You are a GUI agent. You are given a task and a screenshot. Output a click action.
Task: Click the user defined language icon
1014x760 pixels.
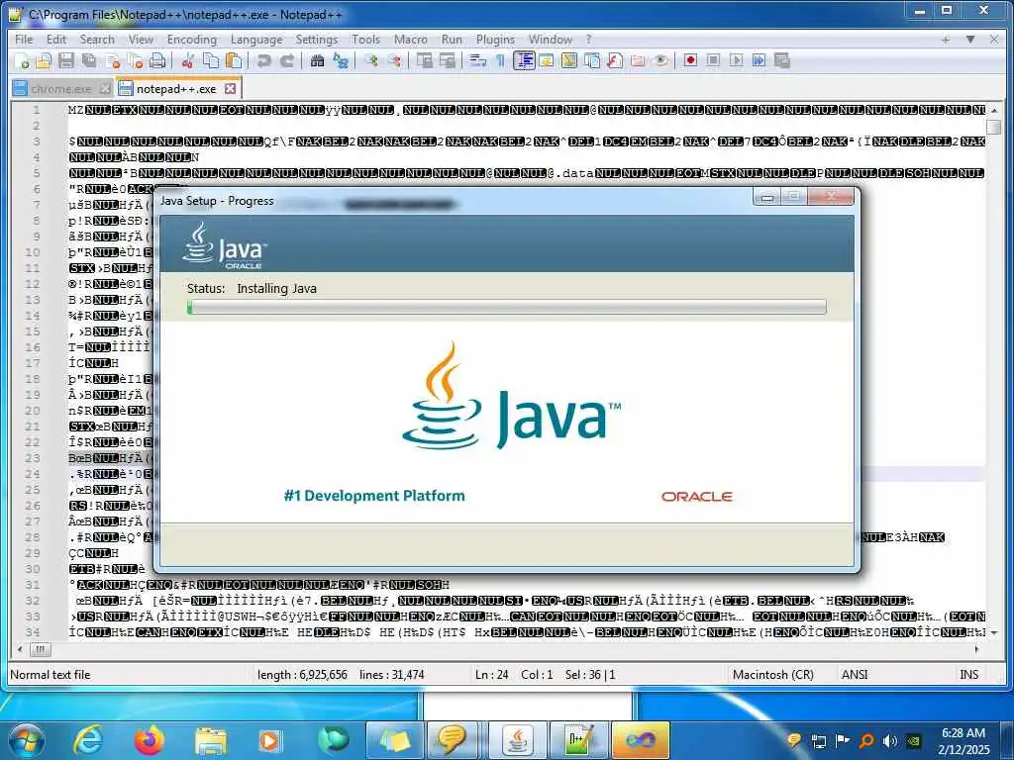click(x=546, y=60)
